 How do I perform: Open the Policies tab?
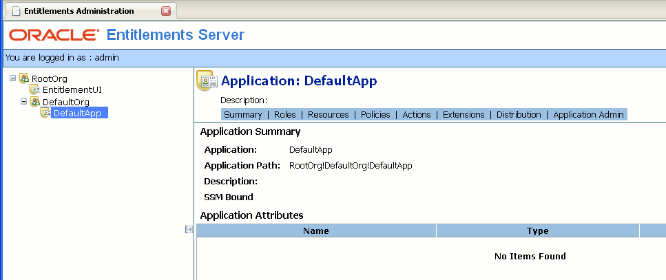pos(375,114)
